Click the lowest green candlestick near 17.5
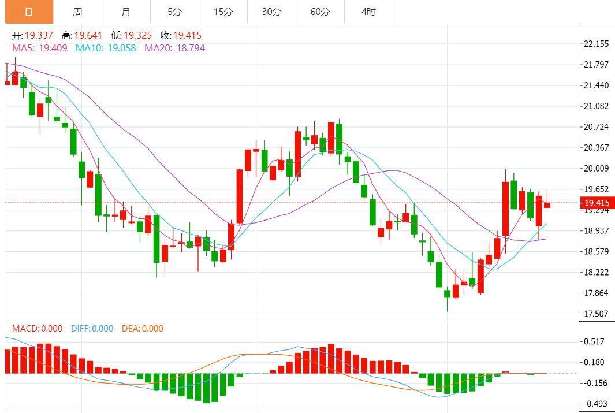Viewport: 615px width, 413px height. [447, 294]
